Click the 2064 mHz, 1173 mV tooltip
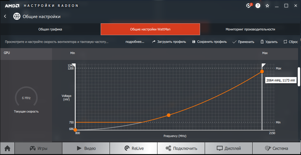Image resolution: width=301 pixels, height=155 pixels. tap(281, 80)
